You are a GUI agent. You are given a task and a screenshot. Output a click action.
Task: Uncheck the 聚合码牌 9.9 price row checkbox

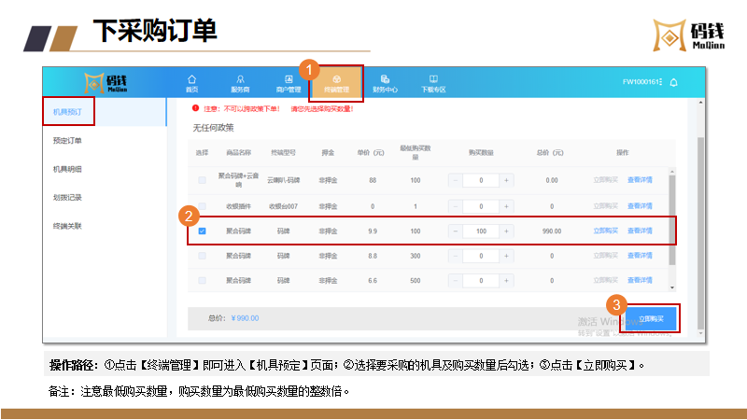(202, 231)
